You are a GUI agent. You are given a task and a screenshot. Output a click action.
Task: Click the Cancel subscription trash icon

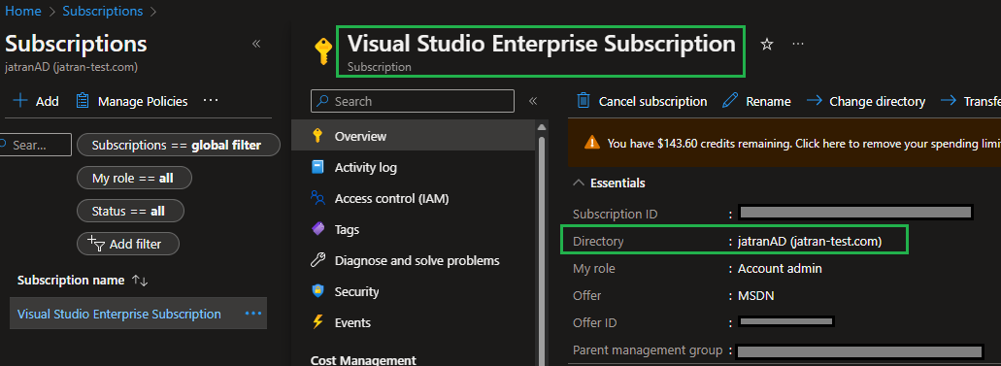point(584,101)
